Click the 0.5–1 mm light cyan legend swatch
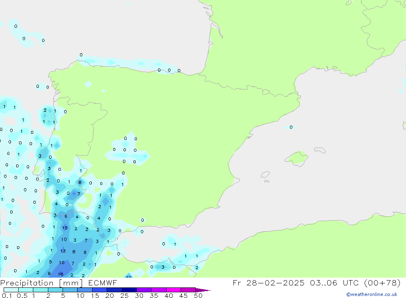406x298 pixels. [26, 290]
